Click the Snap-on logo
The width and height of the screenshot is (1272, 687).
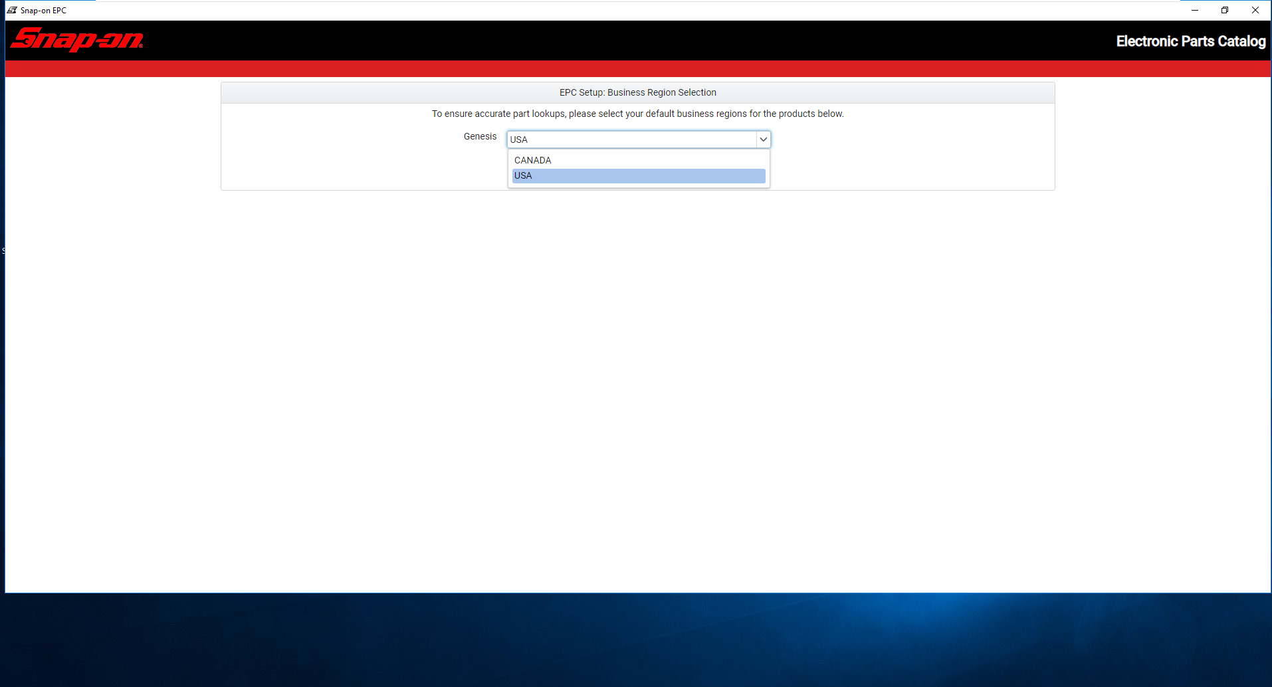pyautogui.click(x=77, y=40)
